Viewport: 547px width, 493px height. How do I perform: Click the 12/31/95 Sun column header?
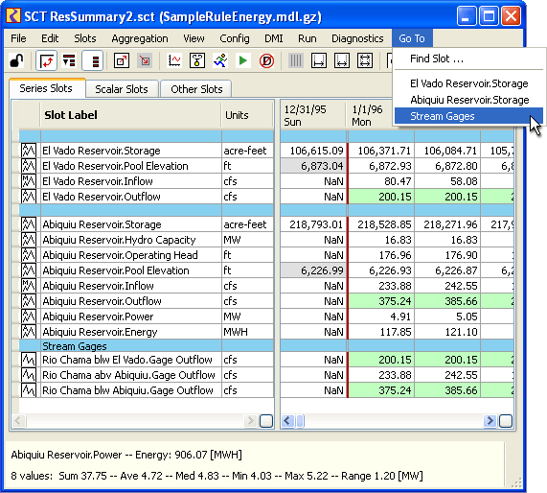click(x=313, y=116)
